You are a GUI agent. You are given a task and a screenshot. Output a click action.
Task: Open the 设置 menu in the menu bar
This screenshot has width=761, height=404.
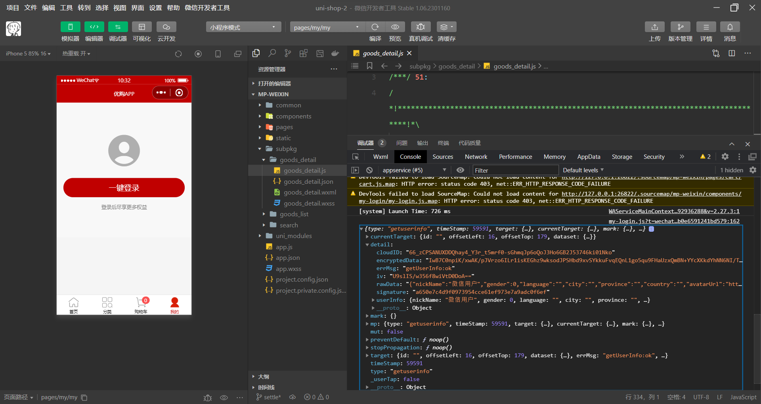[x=155, y=8]
